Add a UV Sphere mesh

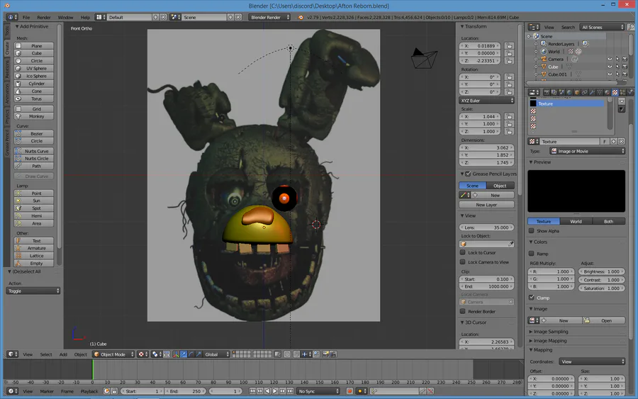[36, 69]
